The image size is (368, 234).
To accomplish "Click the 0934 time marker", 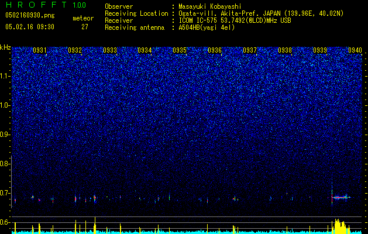I will pos(145,50).
